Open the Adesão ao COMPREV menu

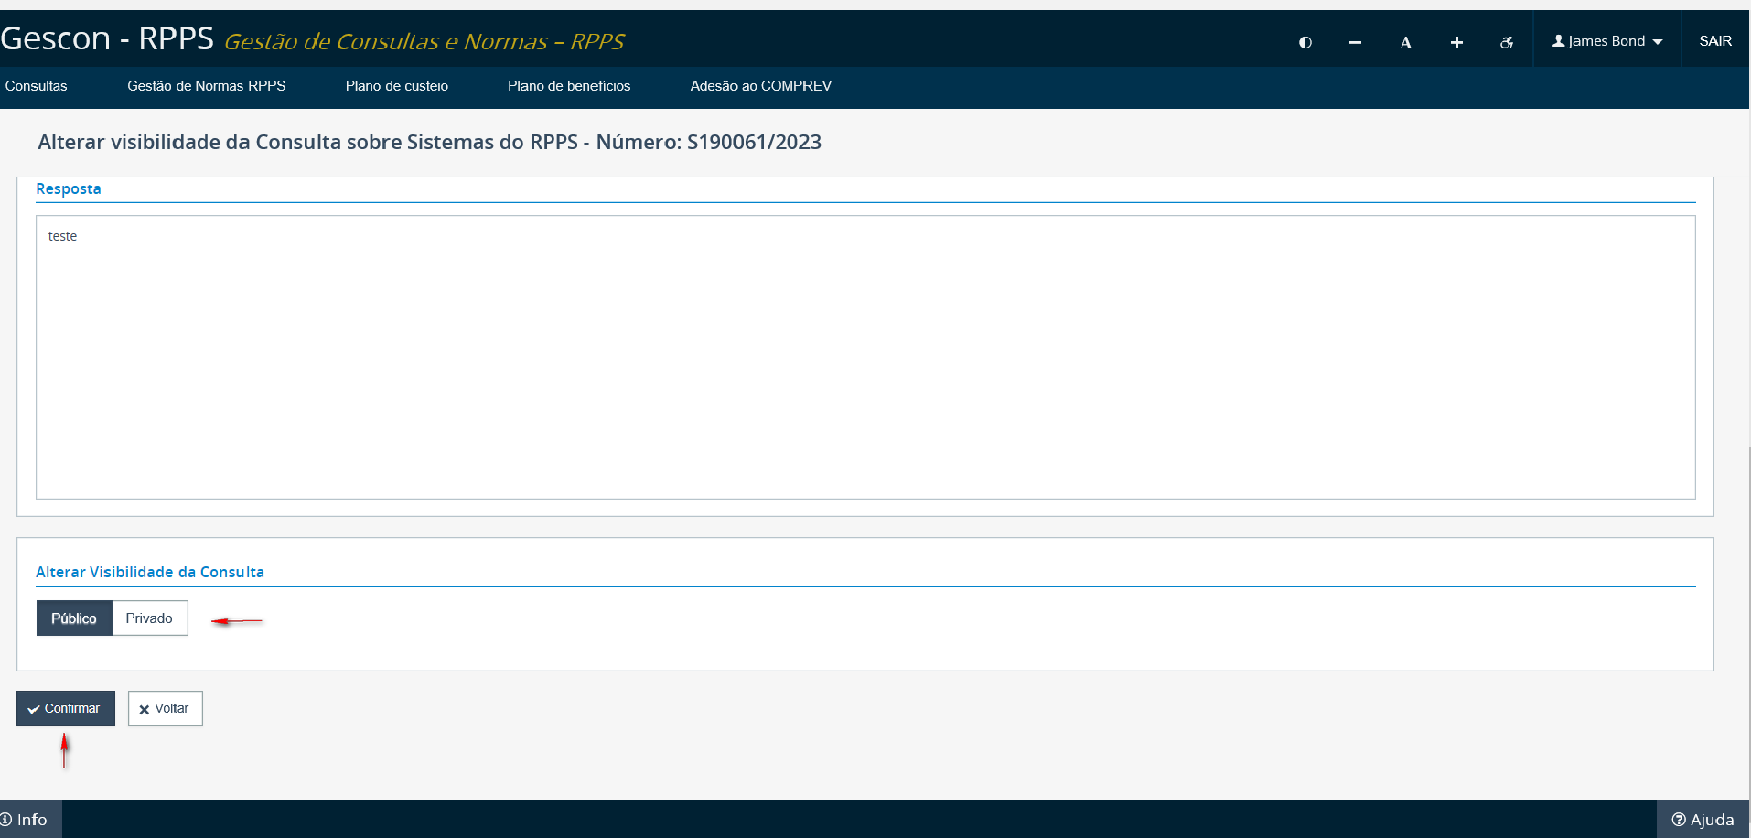(x=760, y=86)
